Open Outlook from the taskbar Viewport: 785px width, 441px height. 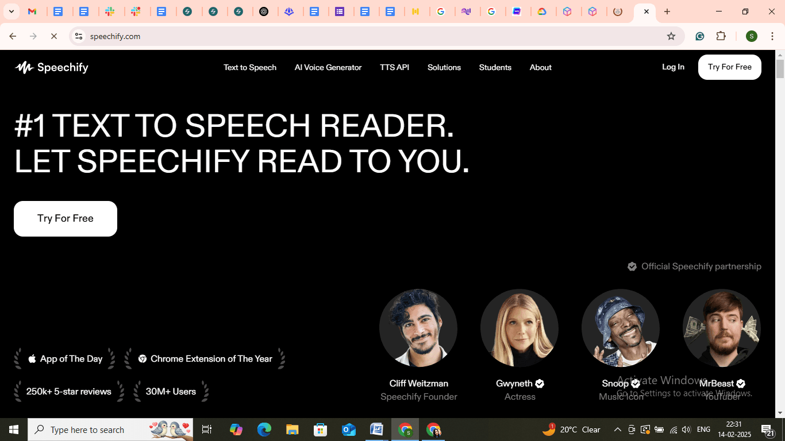[x=349, y=430]
